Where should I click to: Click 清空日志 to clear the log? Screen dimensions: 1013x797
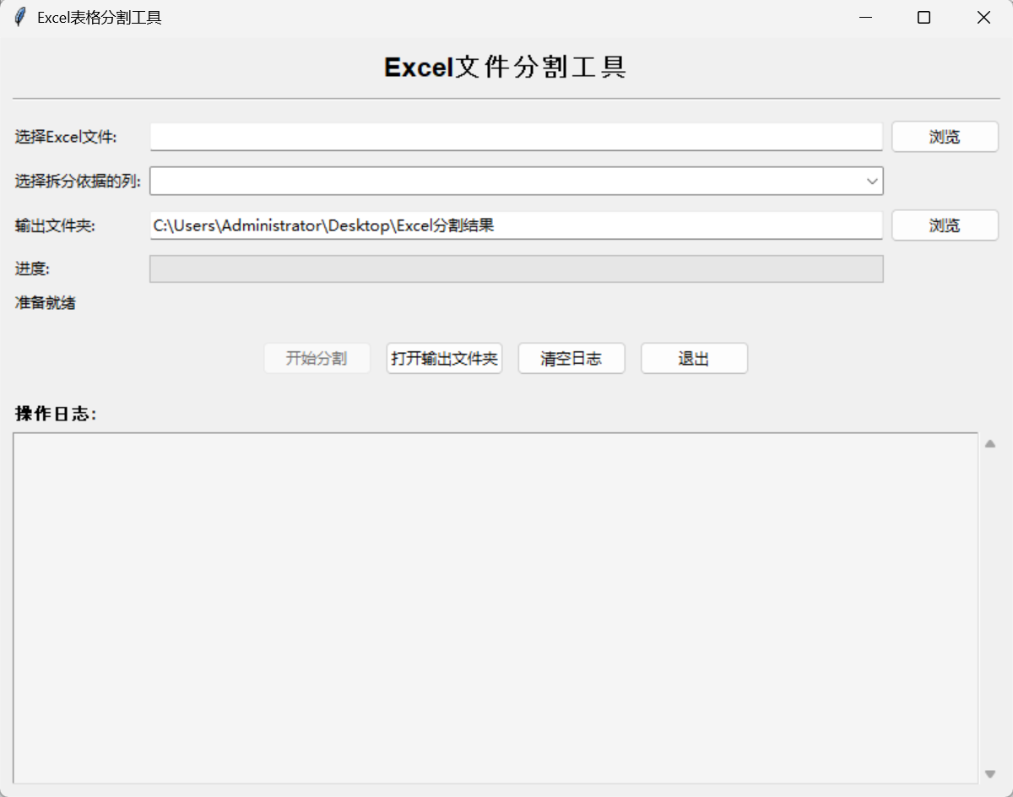(571, 358)
